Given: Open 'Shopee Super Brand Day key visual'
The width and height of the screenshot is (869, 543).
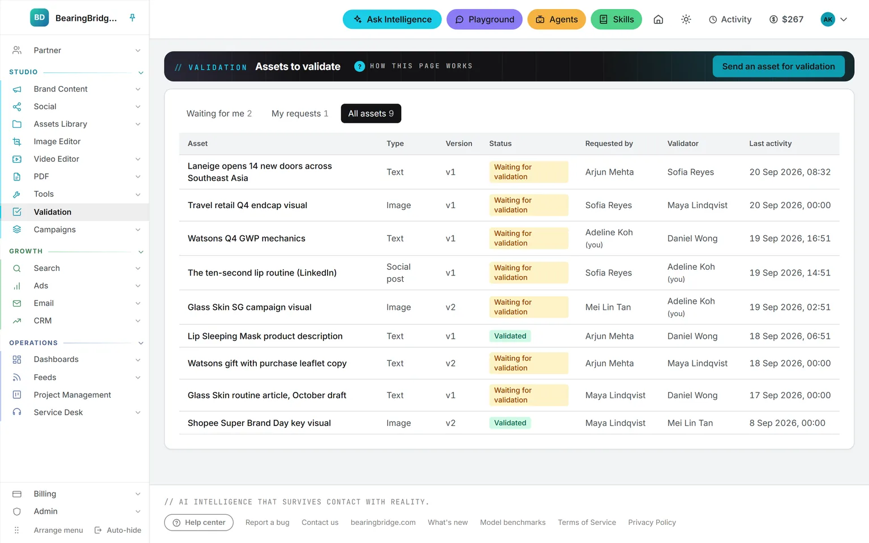Looking at the screenshot, I should pos(259,423).
